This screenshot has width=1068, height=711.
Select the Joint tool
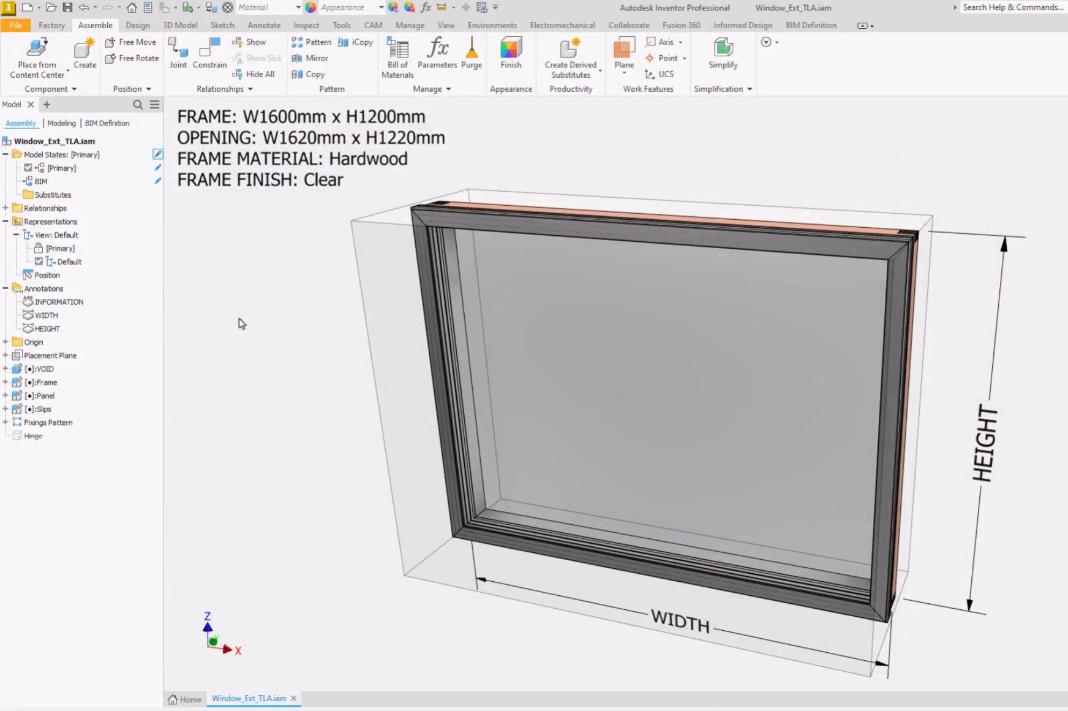[178, 49]
